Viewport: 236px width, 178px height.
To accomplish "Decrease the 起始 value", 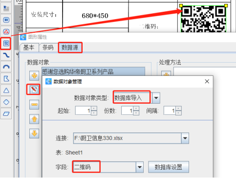I will (x=94, y=113).
